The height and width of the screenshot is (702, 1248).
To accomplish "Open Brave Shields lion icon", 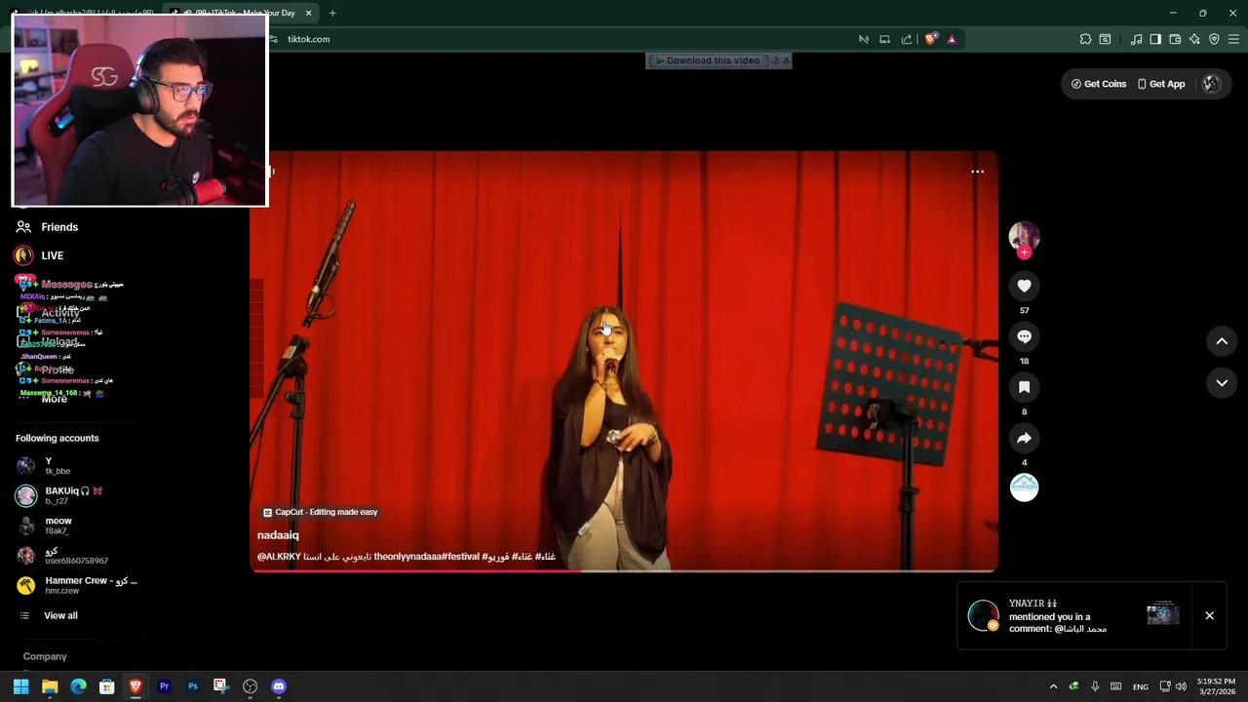I will [x=931, y=39].
